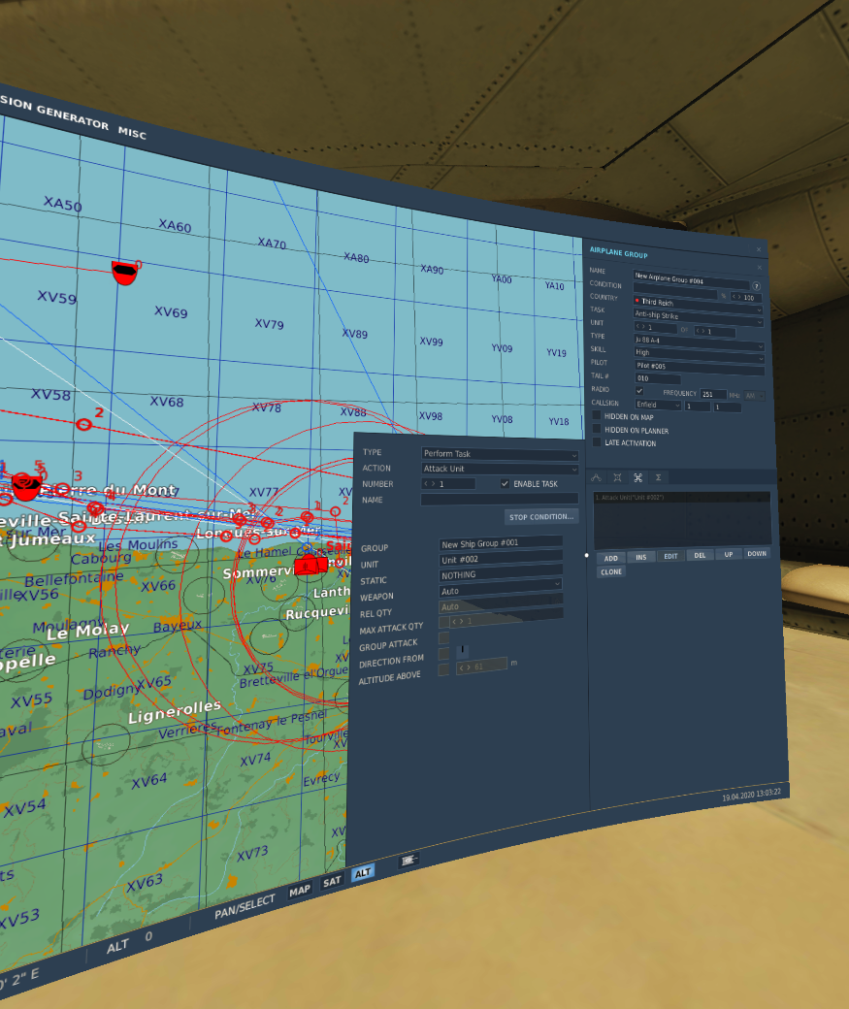Screen dimensions: 849x1009
Task: Select the red ship unit icon near XV59
Action: [124, 273]
